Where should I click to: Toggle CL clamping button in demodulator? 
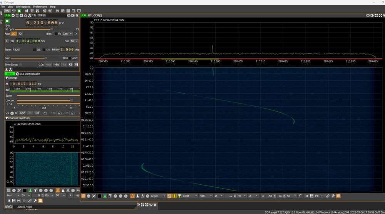[30, 113]
